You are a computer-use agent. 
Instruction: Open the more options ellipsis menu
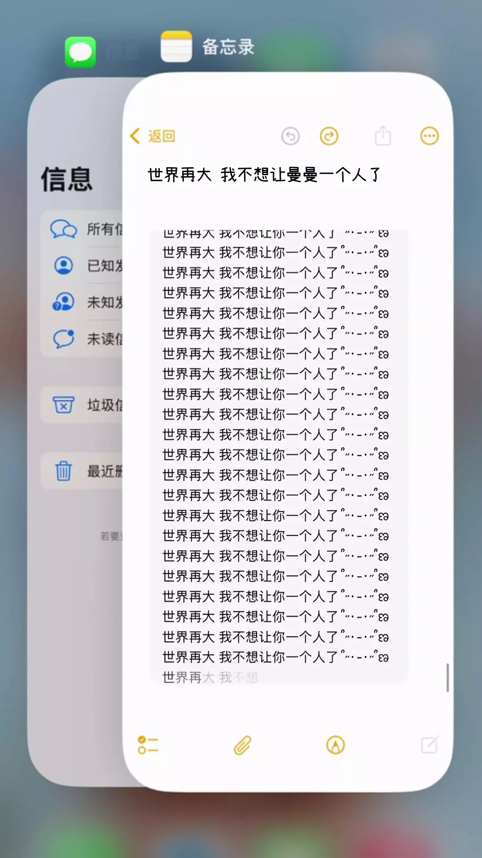(429, 136)
